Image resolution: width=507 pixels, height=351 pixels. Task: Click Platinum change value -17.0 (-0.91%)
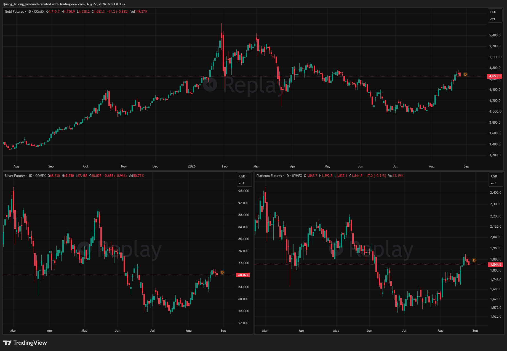coord(375,176)
